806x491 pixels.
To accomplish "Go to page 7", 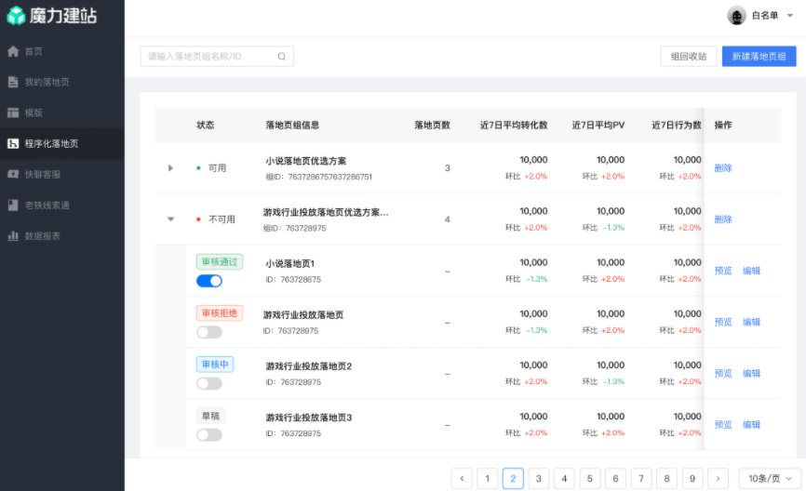I will click(x=641, y=479).
